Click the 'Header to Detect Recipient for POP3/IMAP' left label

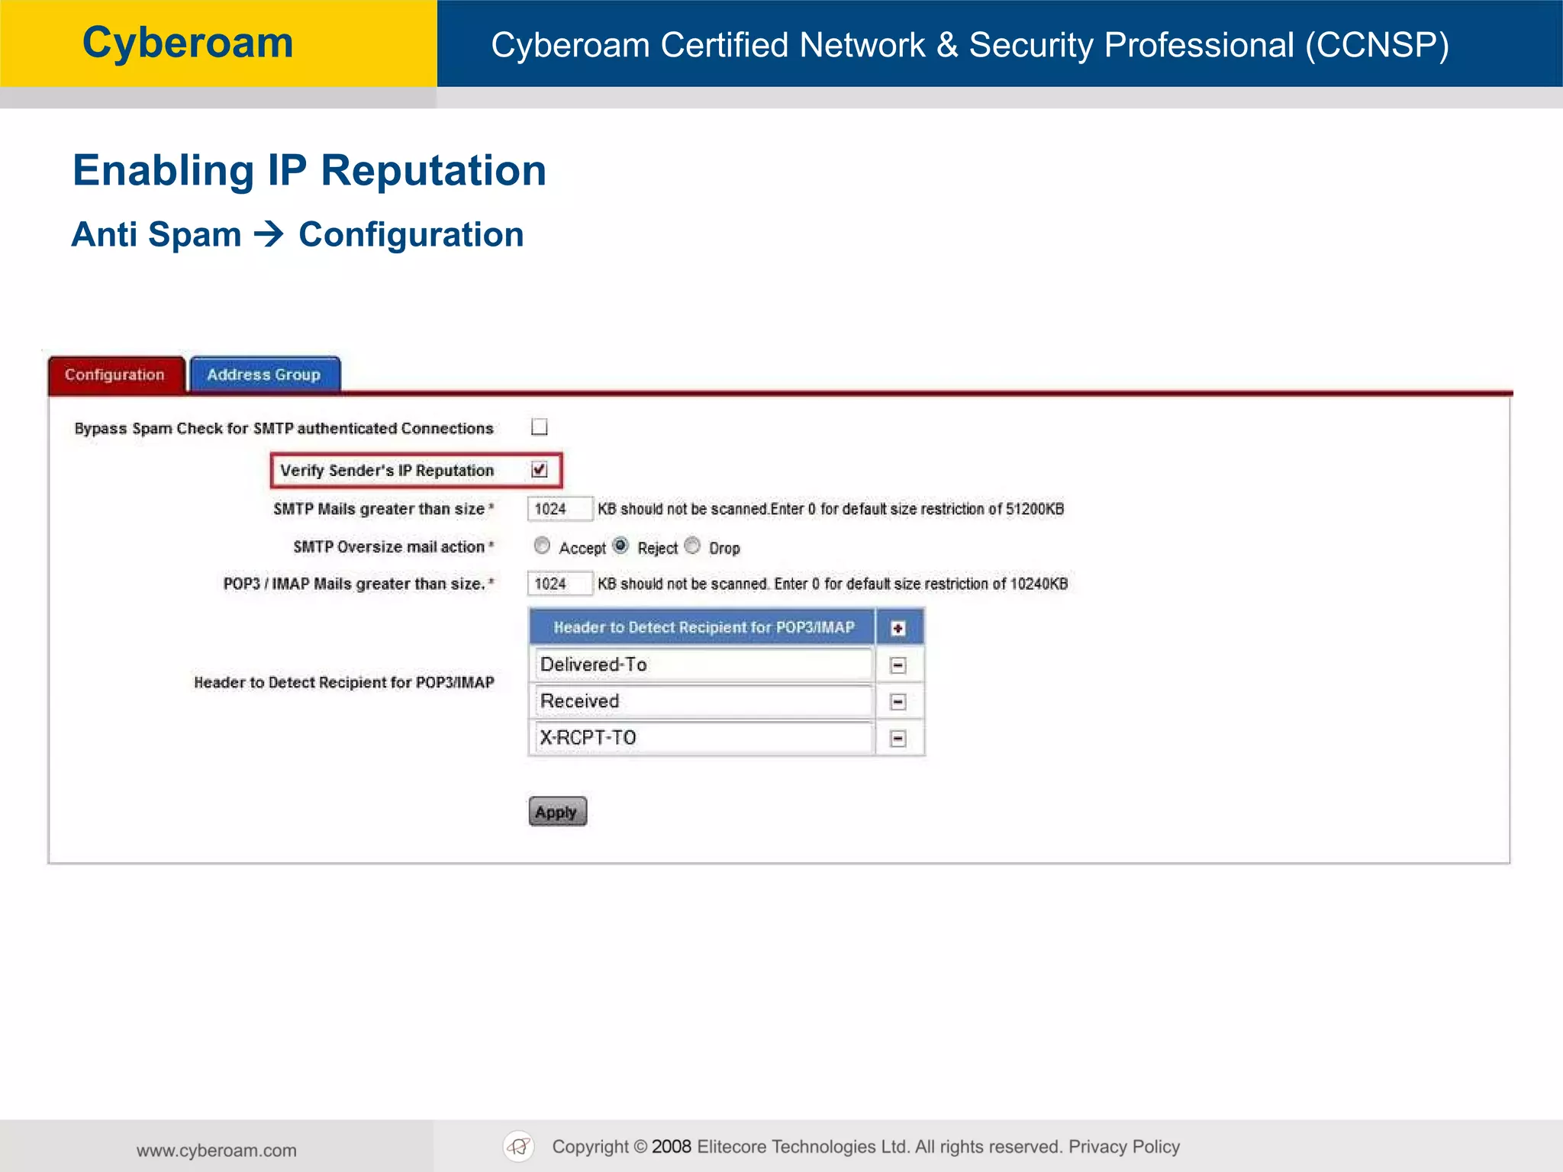coord(344,682)
